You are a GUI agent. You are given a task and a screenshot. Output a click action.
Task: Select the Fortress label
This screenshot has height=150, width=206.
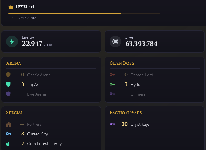(x=34, y=124)
